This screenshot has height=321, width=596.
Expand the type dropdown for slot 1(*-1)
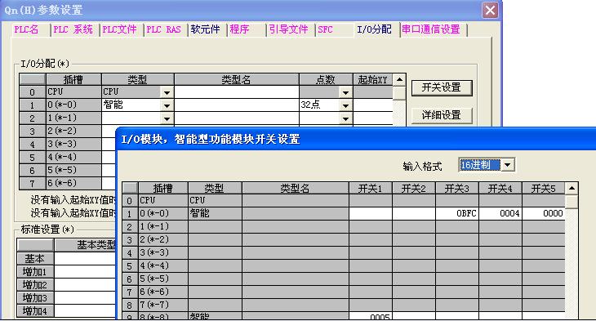pyautogui.click(x=167, y=118)
